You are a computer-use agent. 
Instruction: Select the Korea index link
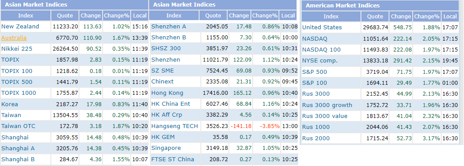pos(10,104)
